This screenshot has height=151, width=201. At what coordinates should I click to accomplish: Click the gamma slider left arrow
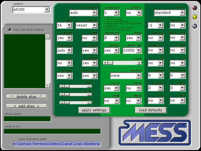tap(62, 103)
